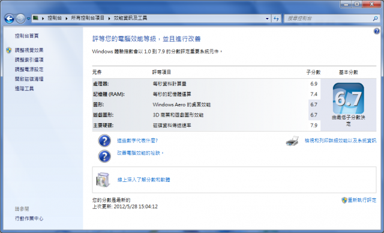Click the shield icon beside 調整視覺效果

(9, 50)
